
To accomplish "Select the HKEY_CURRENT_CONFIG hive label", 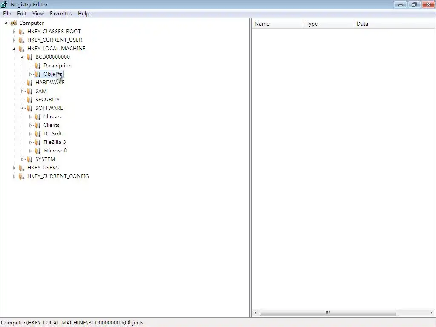I will 58,176.
